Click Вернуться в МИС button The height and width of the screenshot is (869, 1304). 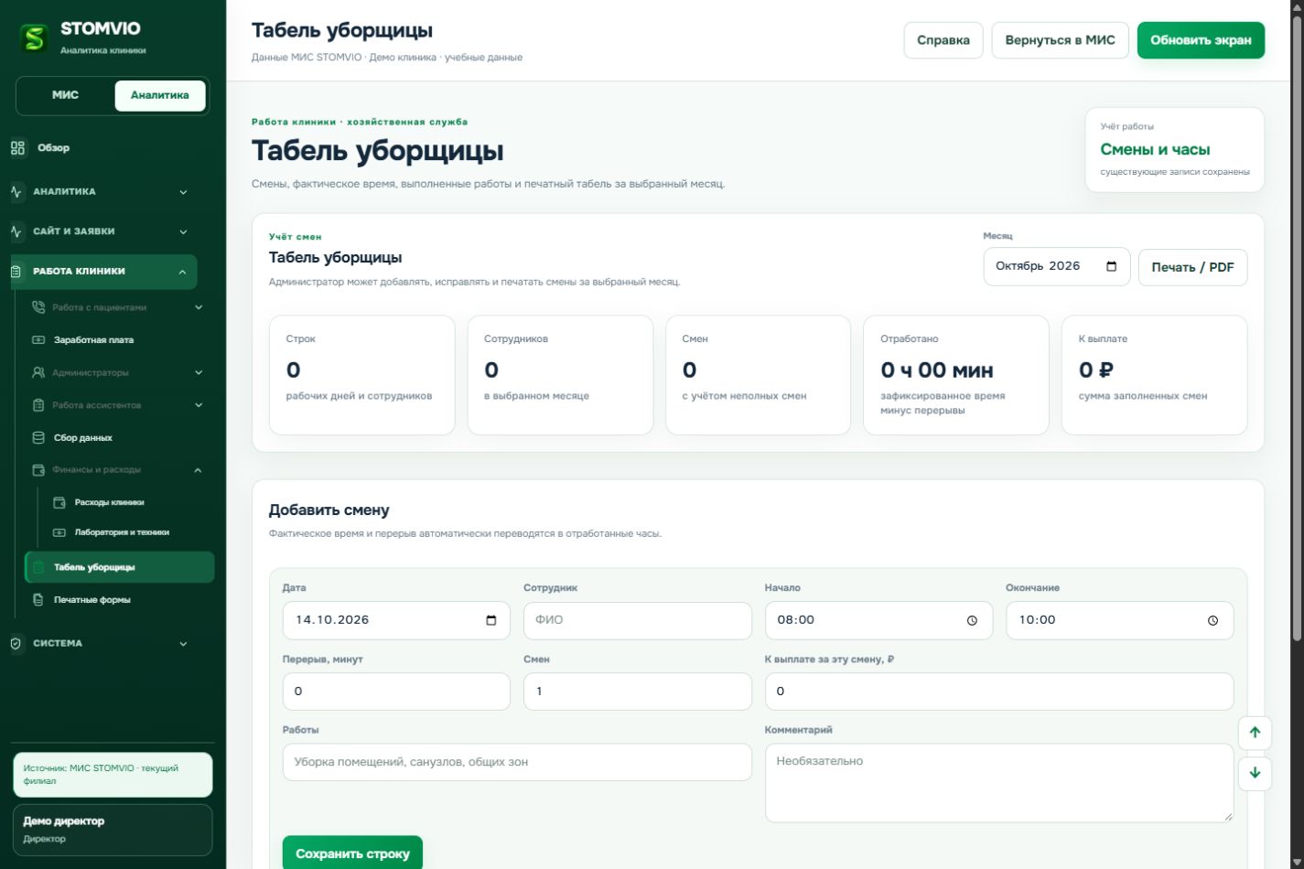pyautogui.click(x=1060, y=40)
